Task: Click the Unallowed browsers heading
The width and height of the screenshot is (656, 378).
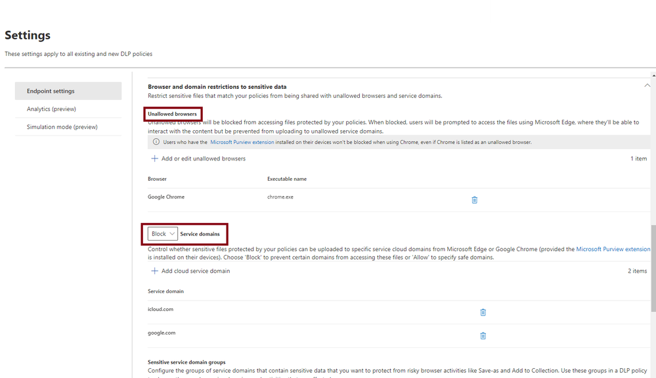Action: pyautogui.click(x=172, y=114)
